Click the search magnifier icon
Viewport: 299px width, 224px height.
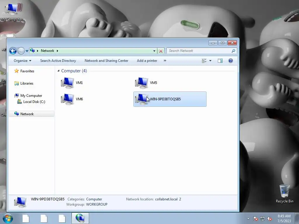233,51
